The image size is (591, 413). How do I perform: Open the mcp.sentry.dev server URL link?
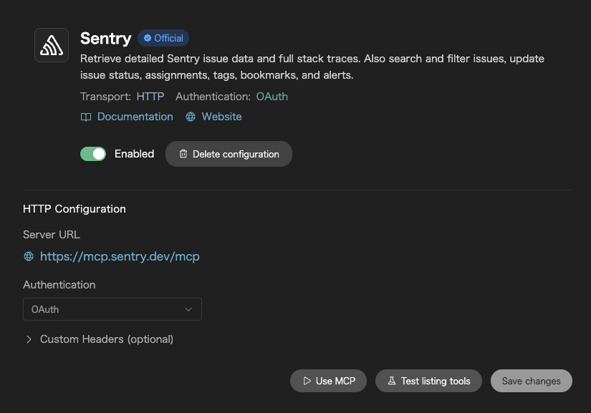click(x=120, y=256)
